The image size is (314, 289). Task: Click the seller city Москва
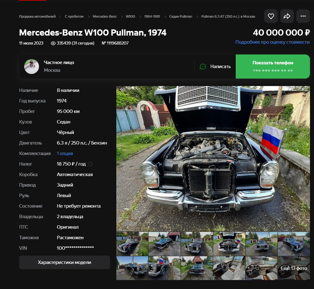52,70
